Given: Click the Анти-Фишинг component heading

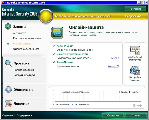Looking at the screenshot, I should [65, 46].
